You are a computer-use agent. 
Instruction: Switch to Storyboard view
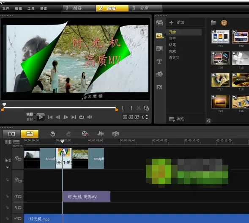tap(11, 134)
